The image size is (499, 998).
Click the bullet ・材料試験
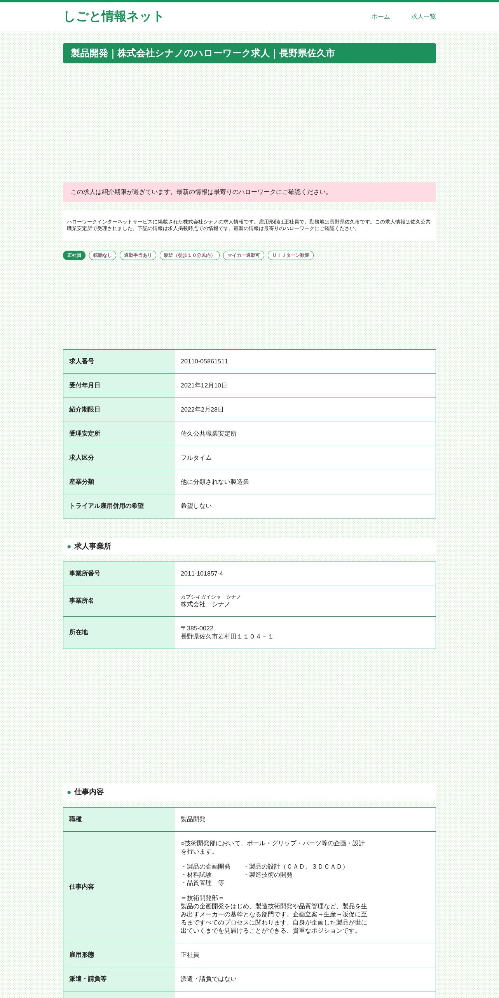196,875
